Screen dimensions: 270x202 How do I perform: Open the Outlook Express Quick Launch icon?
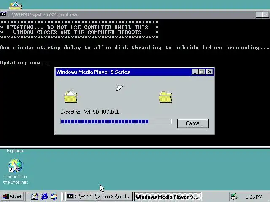click(x=54, y=197)
